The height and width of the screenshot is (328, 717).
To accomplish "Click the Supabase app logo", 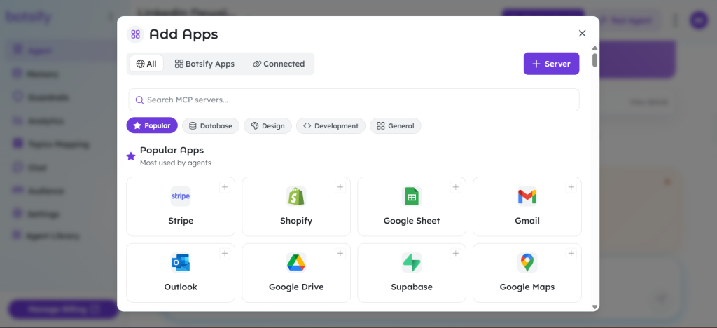I will tap(412, 263).
